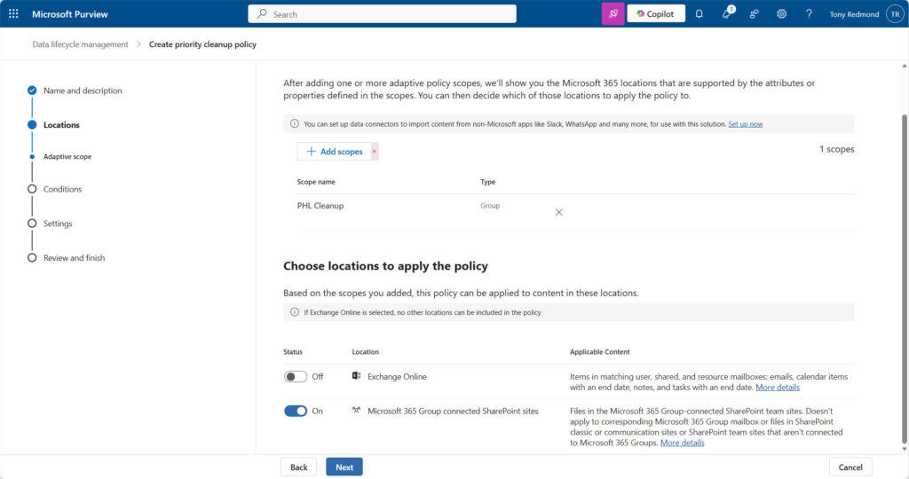This screenshot has height=479, width=909.
Task: Open the Copilot button
Action: pos(656,14)
